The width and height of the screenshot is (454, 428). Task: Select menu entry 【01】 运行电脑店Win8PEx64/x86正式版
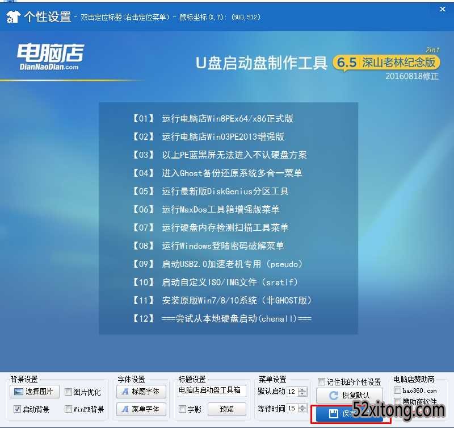pyautogui.click(x=213, y=118)
